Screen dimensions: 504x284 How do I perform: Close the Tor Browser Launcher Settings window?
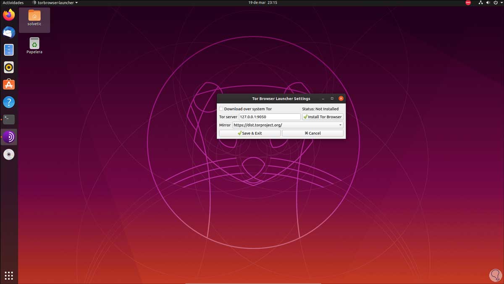(x=341, y=99)
